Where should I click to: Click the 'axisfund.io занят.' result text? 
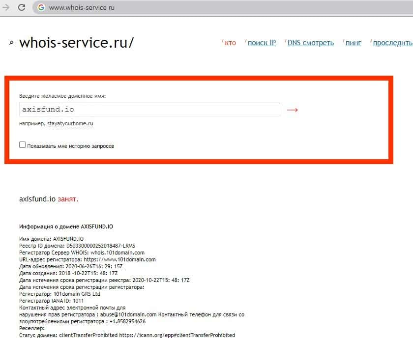click(49, 199)
